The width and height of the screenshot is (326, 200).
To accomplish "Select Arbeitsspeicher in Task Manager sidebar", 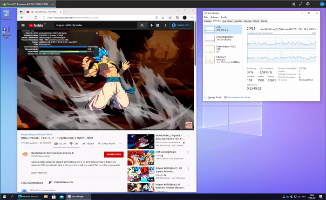I will (223, 39).
